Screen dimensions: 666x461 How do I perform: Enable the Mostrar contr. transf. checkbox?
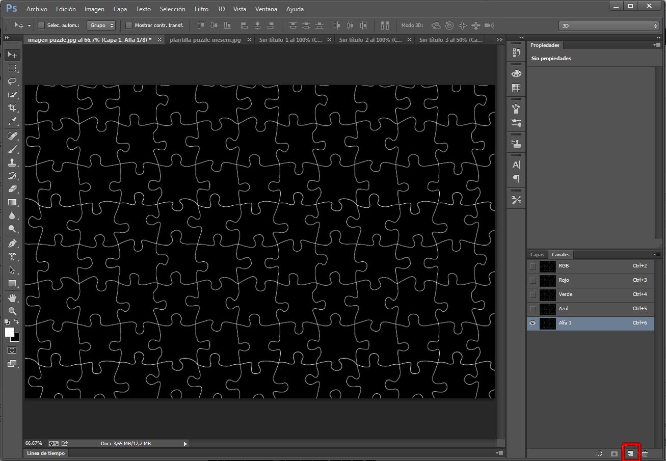click(x=129, y=25)
